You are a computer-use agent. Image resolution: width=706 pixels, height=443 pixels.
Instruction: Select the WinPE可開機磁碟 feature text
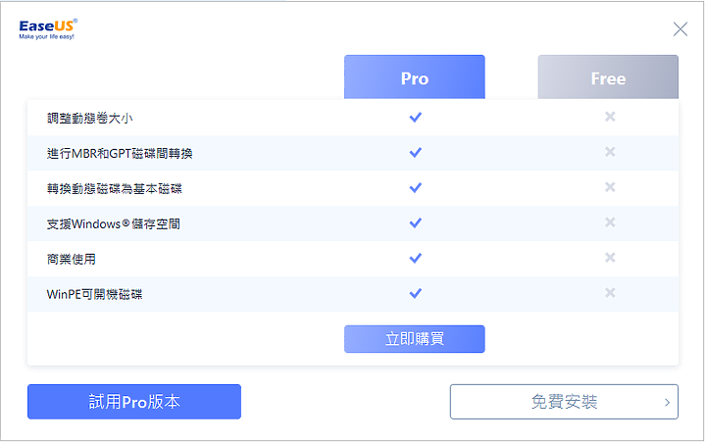94,294
